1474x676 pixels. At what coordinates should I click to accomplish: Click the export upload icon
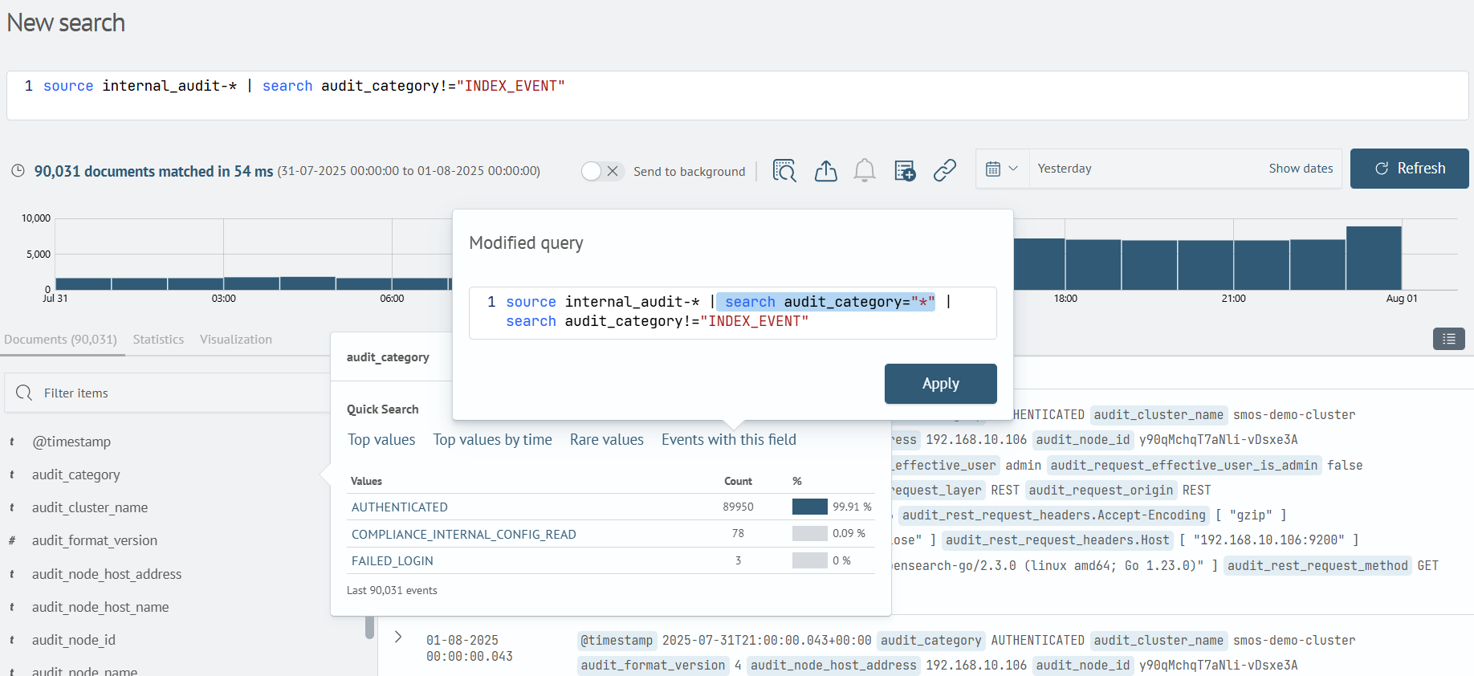tap(825, 170)
